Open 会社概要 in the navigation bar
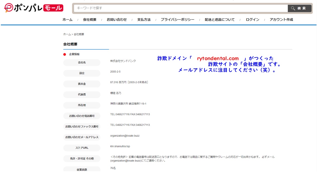Screen dimensions: 321x174 (90, 20)
